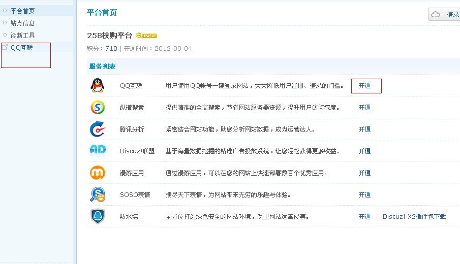
Task: Click 开通 for QQ互联 service
Action: tap(364, 86)
